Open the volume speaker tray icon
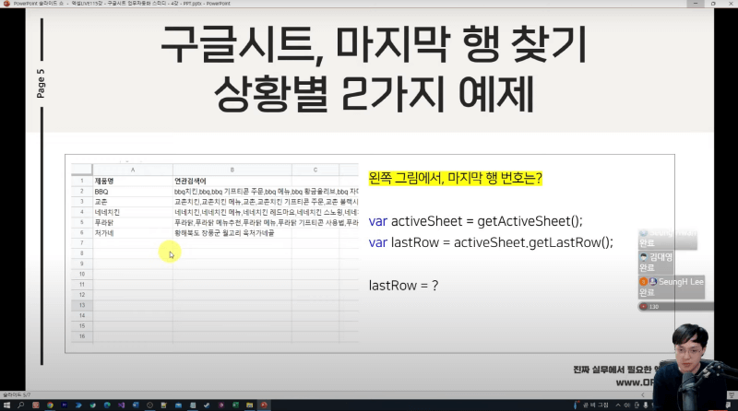 point(626,405)
